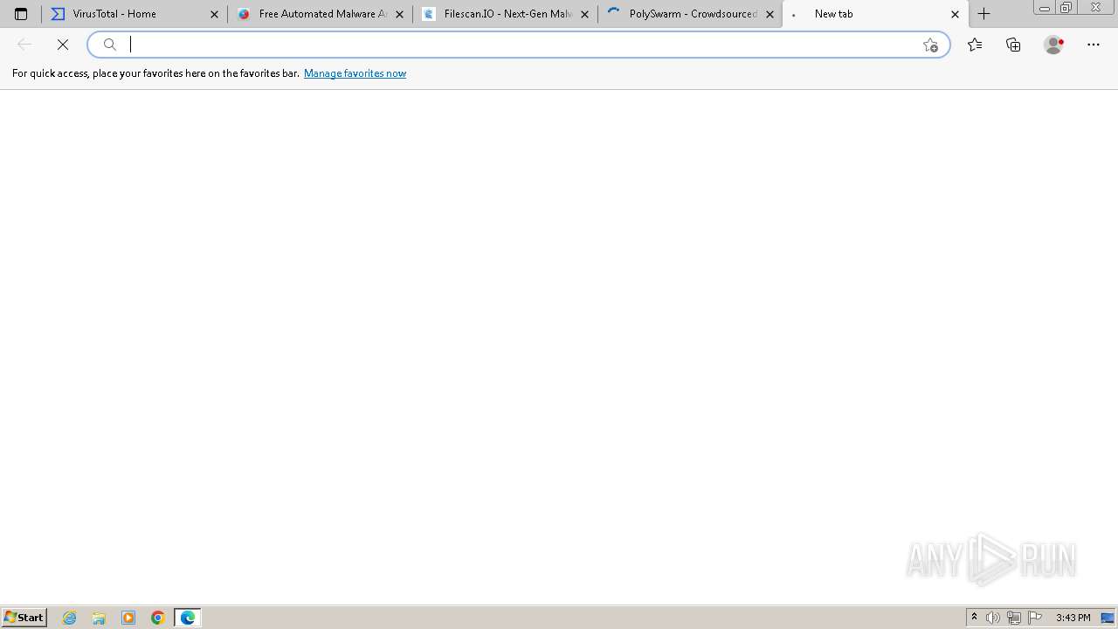The image size is (1118, 629).
Task: Click the address bar input field
Action: point(521,45)
